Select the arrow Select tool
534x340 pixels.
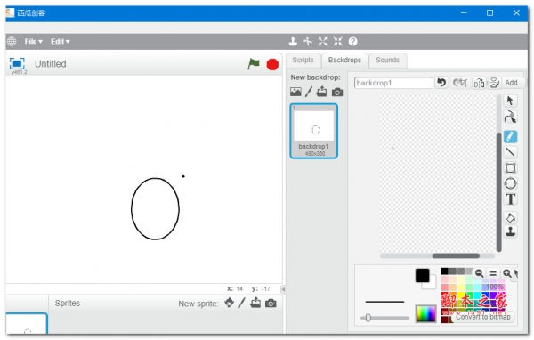pyautogui.click(x=510, y=101)
